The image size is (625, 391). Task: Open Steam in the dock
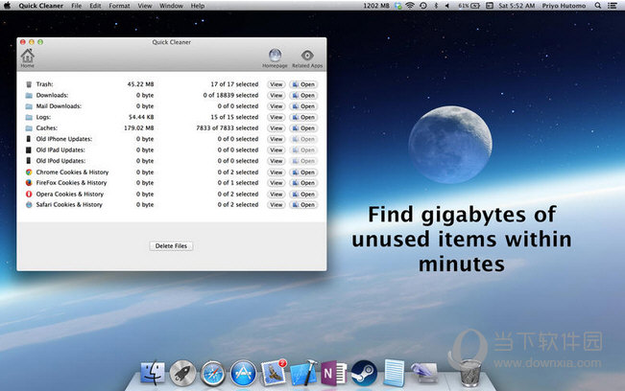coord(364,373)
